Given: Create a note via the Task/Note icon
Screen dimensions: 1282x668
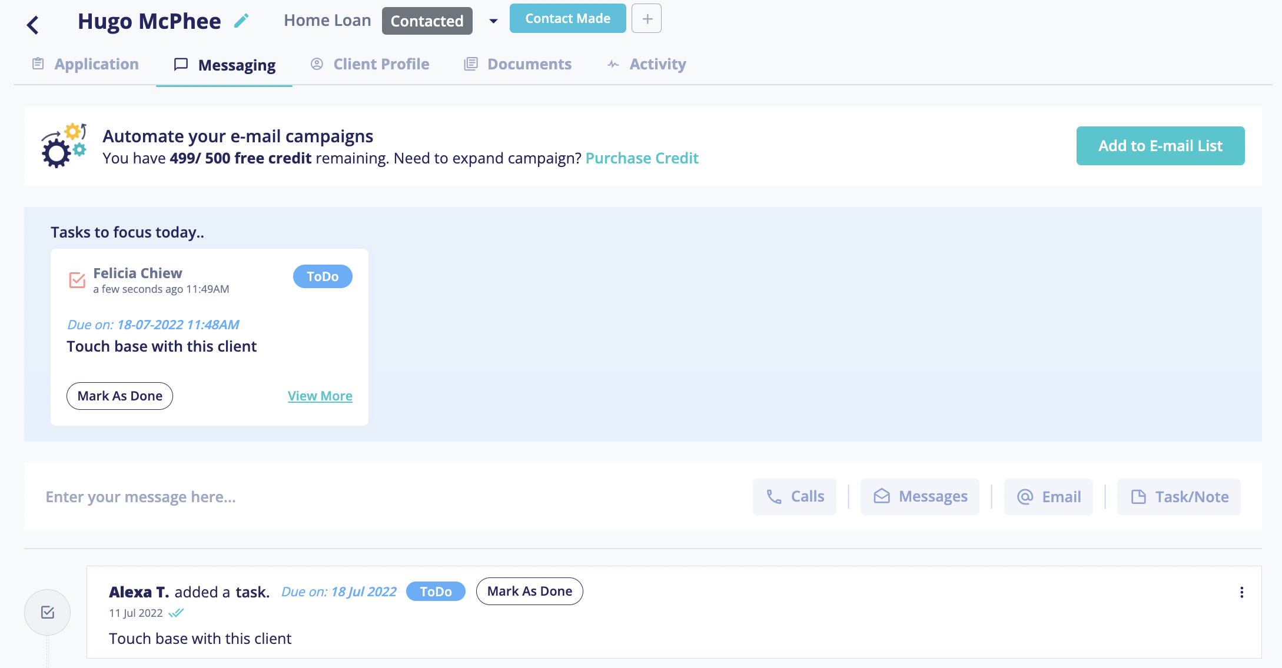Looking at the screenshot, I should click(x=1140, y=496).
